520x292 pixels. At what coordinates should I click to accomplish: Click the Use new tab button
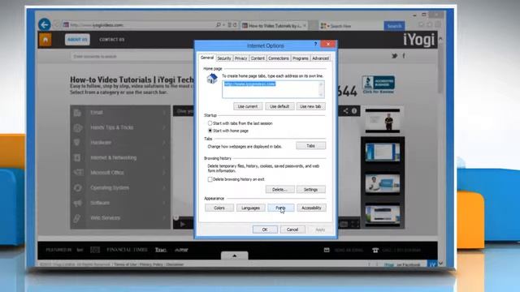(310, 106)
